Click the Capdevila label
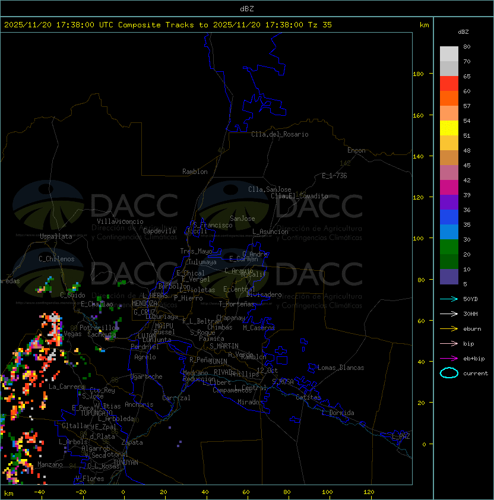The width and height of the screenshot is (494, 500). tap(159, 231)
